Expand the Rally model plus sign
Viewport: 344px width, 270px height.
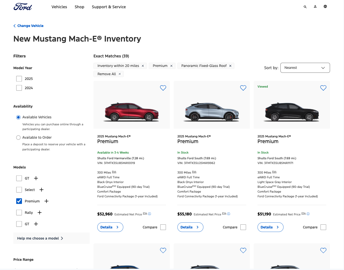tap(39, 212)
